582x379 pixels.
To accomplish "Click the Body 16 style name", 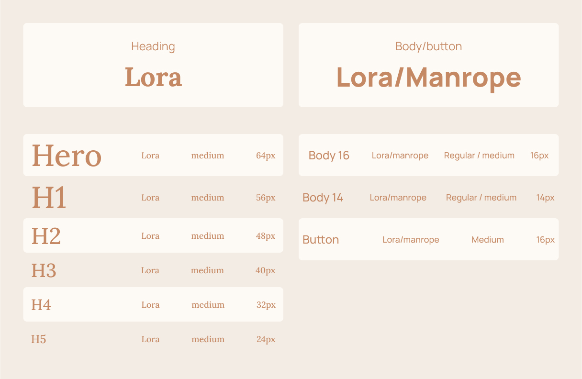I will pos(329,156).
